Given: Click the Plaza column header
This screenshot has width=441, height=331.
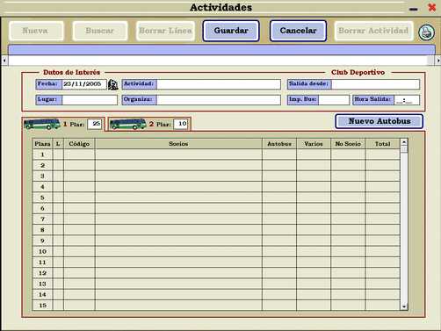Looking at the screenshot, I should [42, 144].
